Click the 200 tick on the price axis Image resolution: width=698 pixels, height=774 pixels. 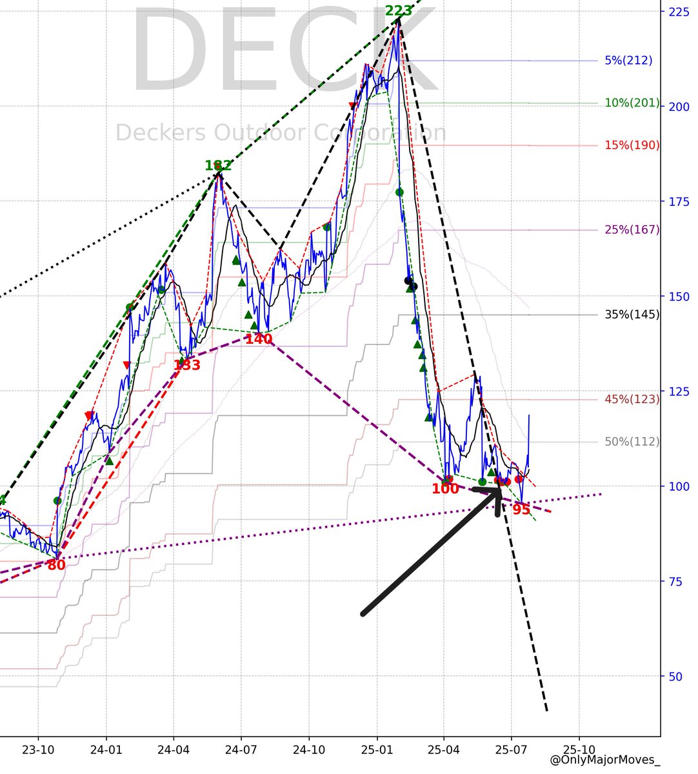[679, 106]
